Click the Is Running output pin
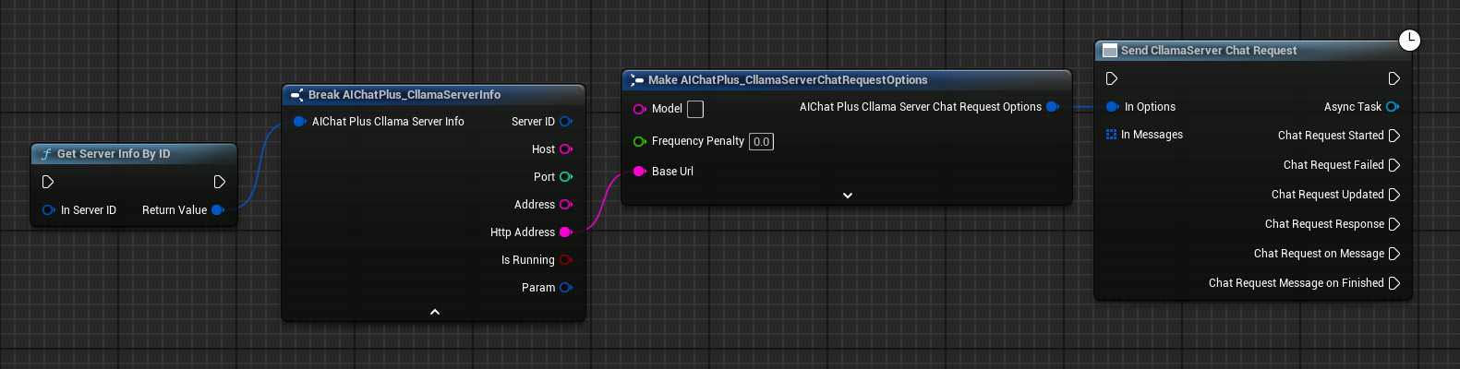 566,260
